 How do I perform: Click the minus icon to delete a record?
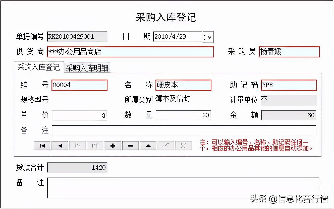coord(130,145)
